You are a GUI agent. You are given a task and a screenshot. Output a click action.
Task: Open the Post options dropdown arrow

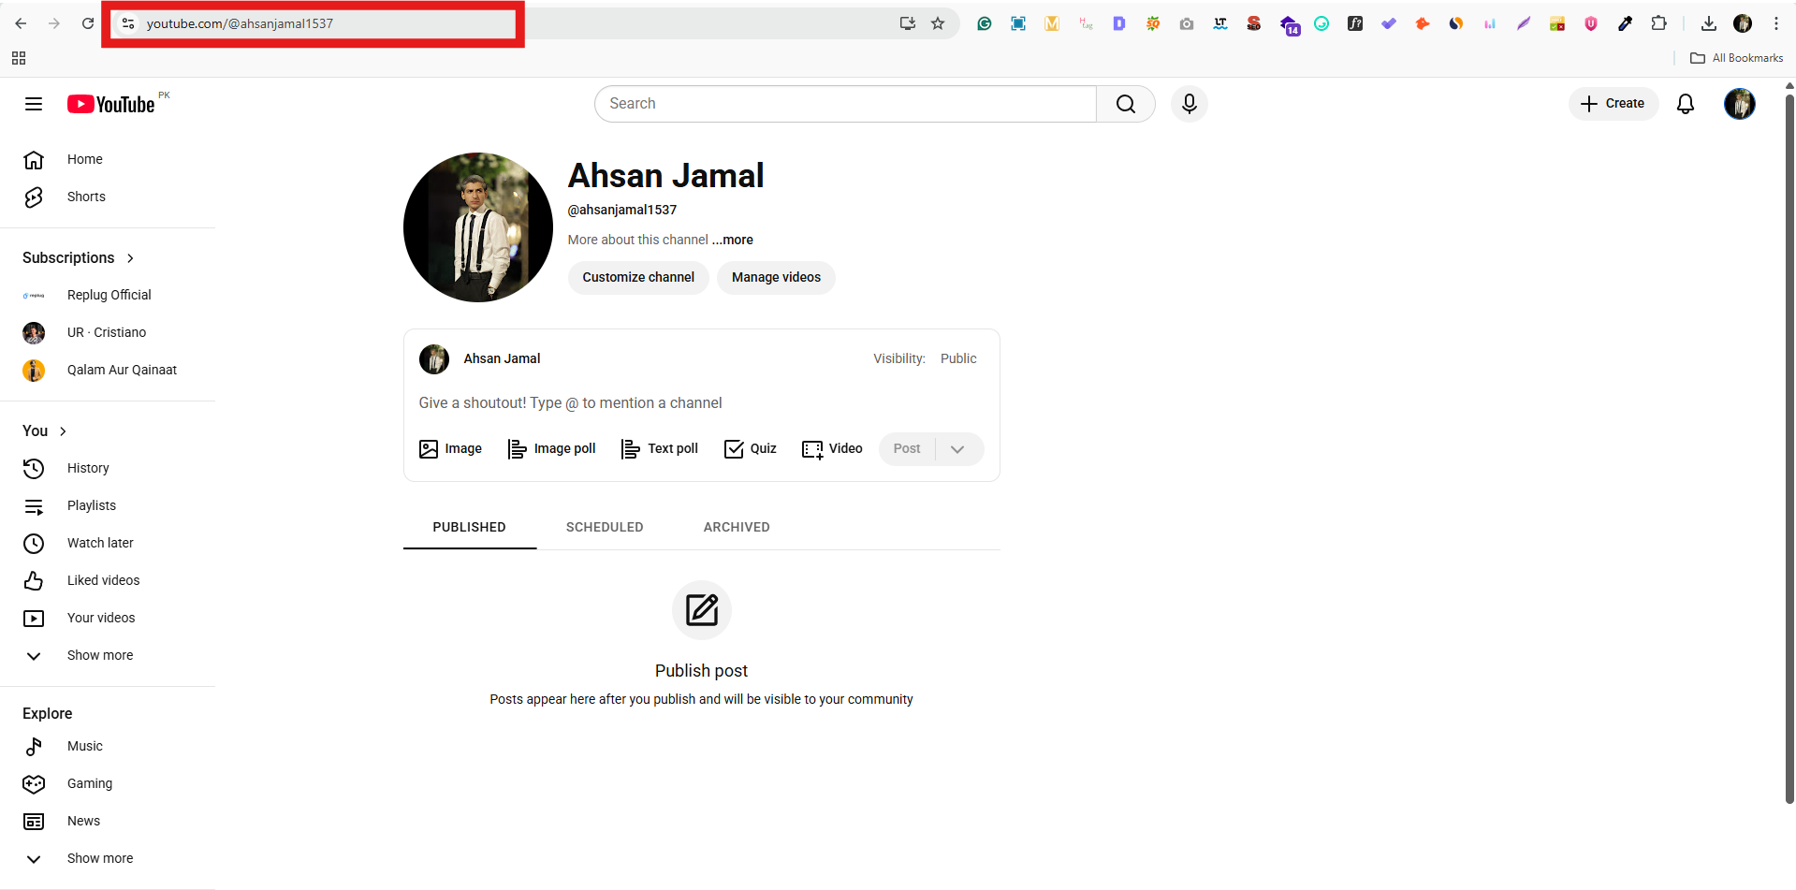pyautogui.click(x=957, y=449)
